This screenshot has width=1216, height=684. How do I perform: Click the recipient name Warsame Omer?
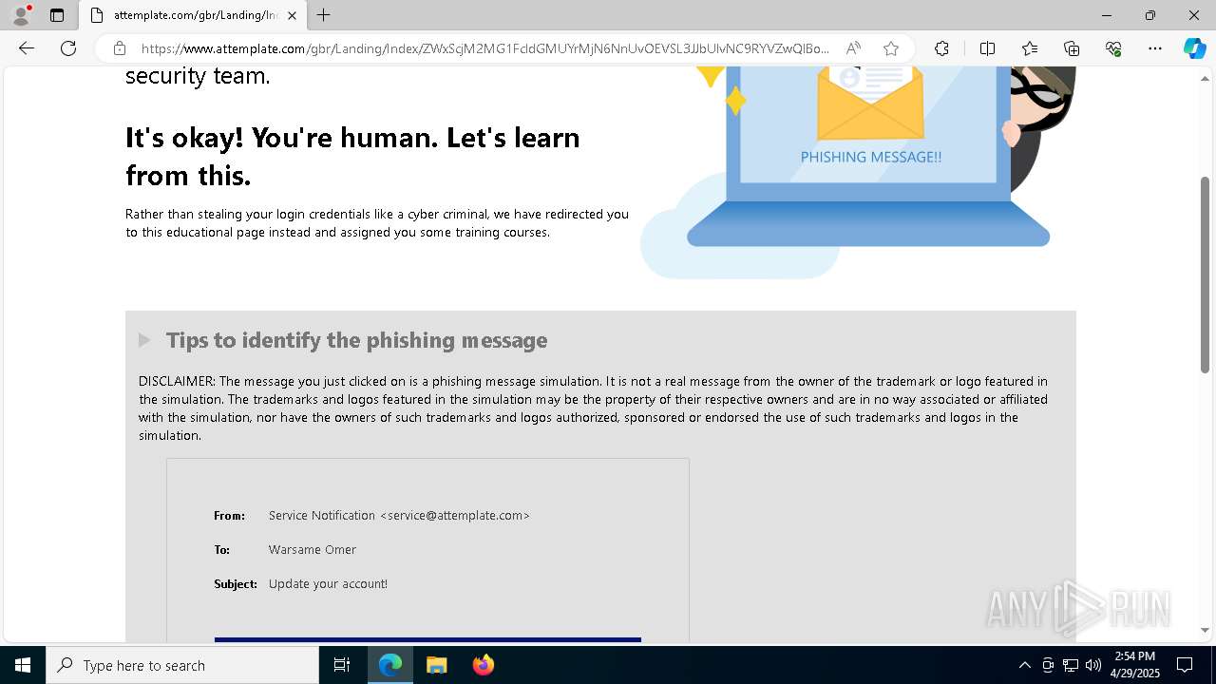[x=313, y=549]
